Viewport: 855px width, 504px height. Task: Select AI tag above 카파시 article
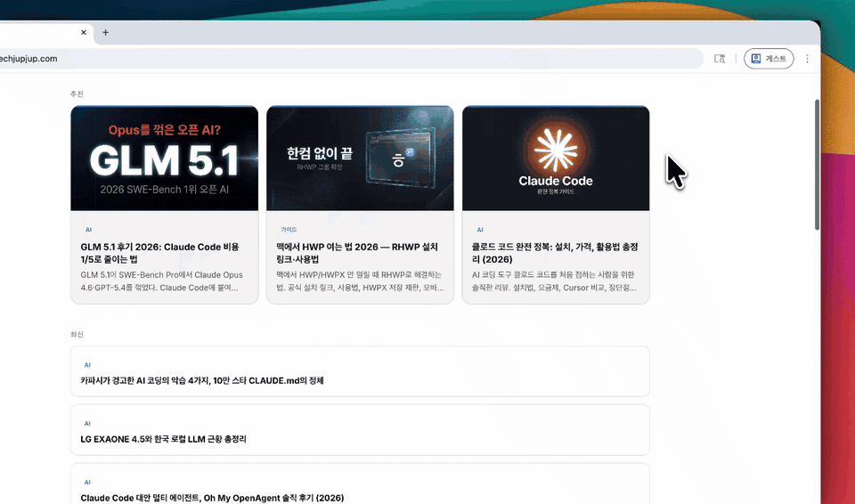87,365
